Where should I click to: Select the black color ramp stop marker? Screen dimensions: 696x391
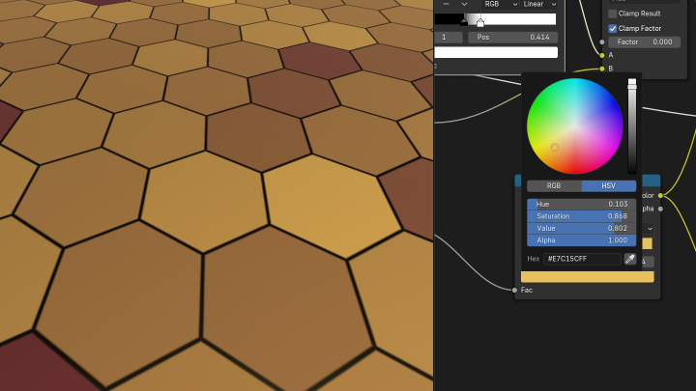point(464,22)
